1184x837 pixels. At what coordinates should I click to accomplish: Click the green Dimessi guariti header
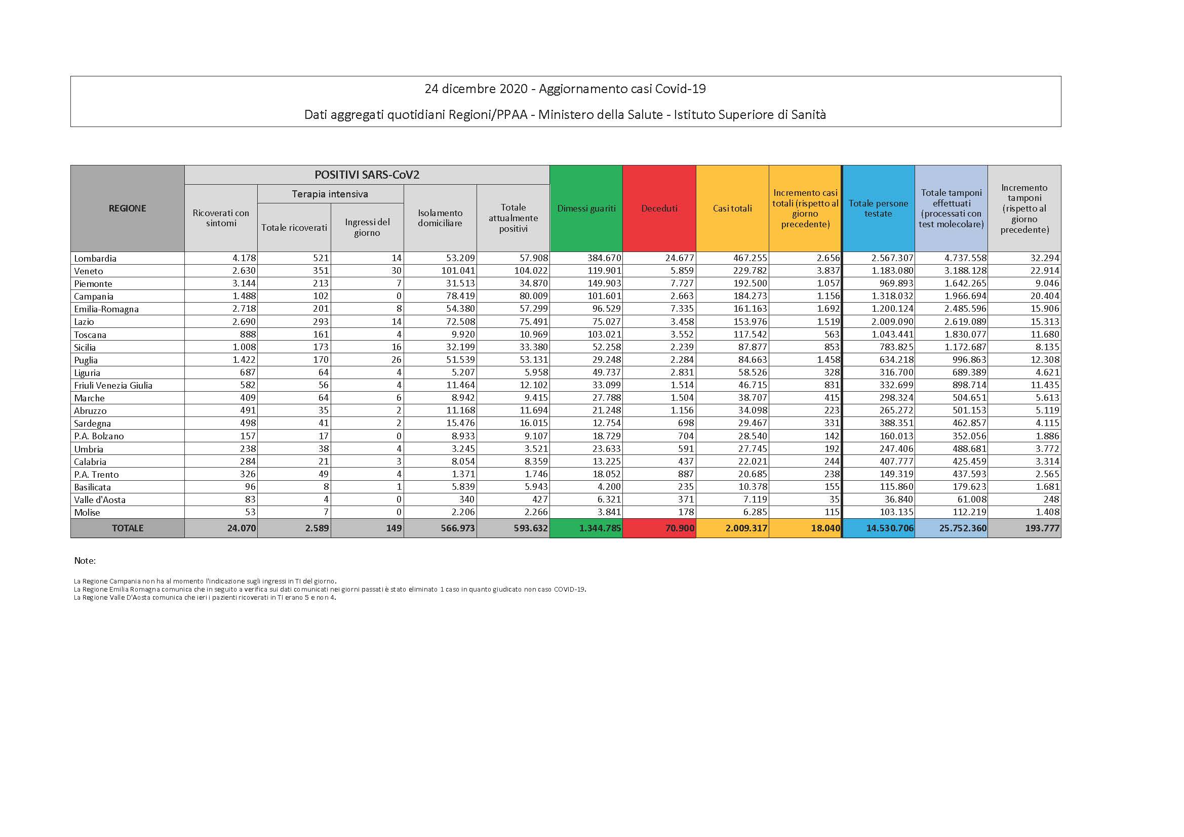[586, 208]
